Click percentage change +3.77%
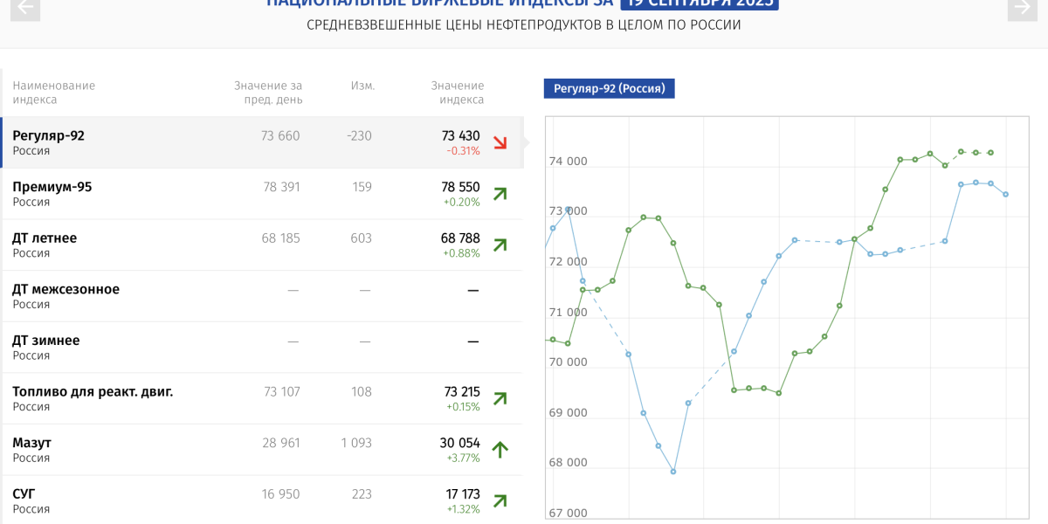Screen dimensions: 1048x524 (x=463, y=458)
